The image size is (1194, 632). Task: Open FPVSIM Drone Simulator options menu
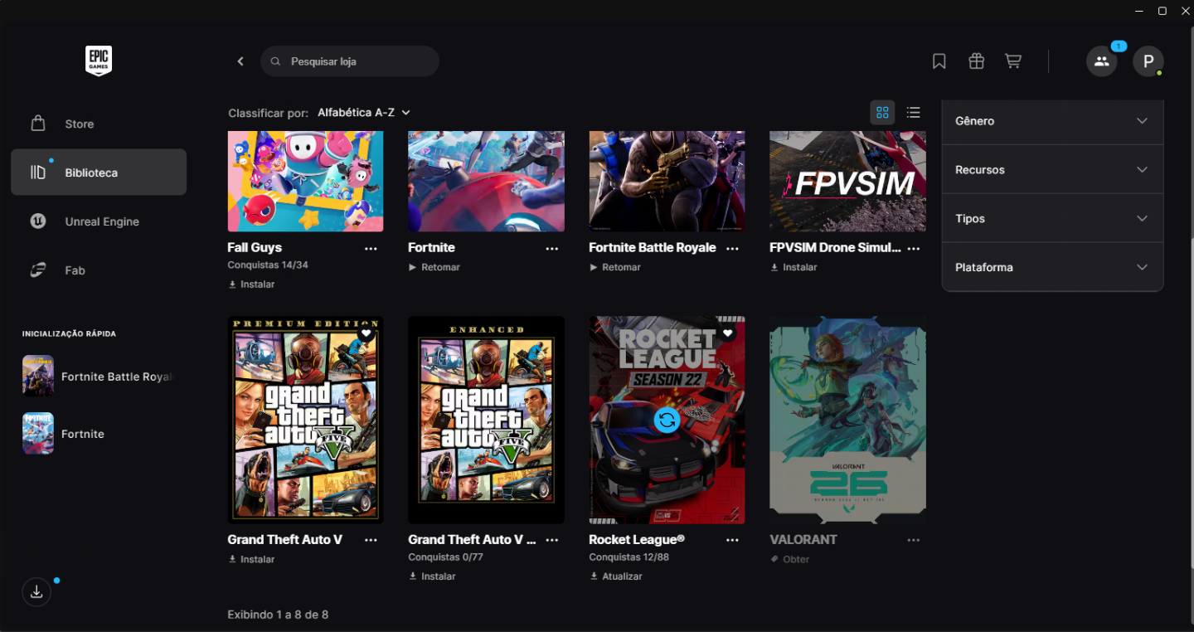913,248
